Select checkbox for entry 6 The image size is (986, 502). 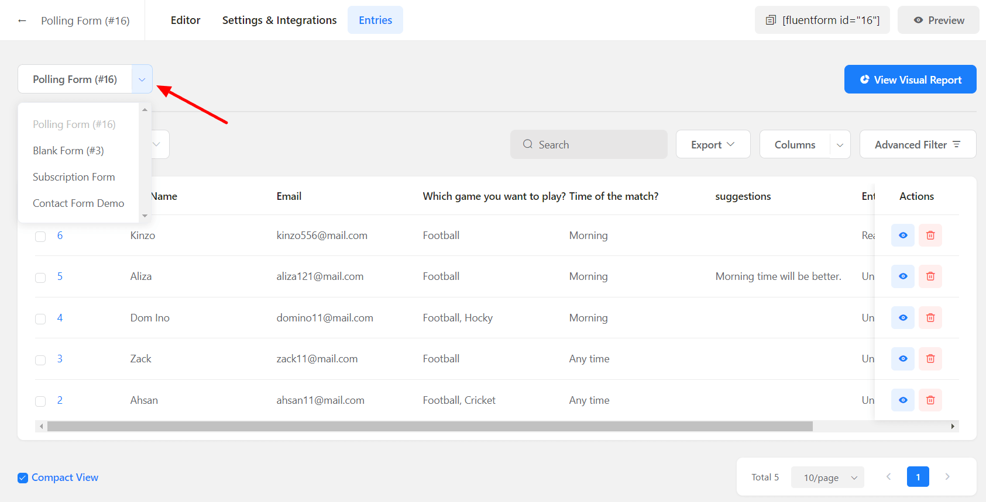point(40,237)
